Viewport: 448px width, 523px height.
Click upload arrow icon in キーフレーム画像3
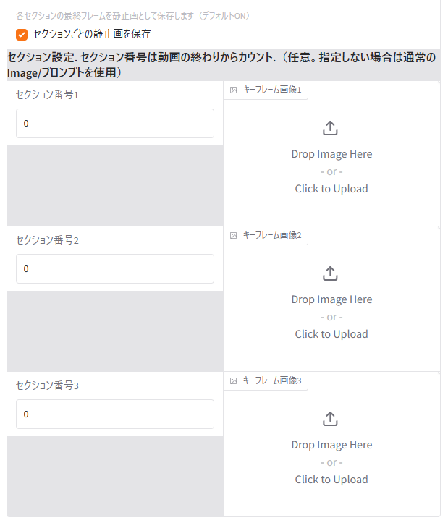[x=330, y=420]
